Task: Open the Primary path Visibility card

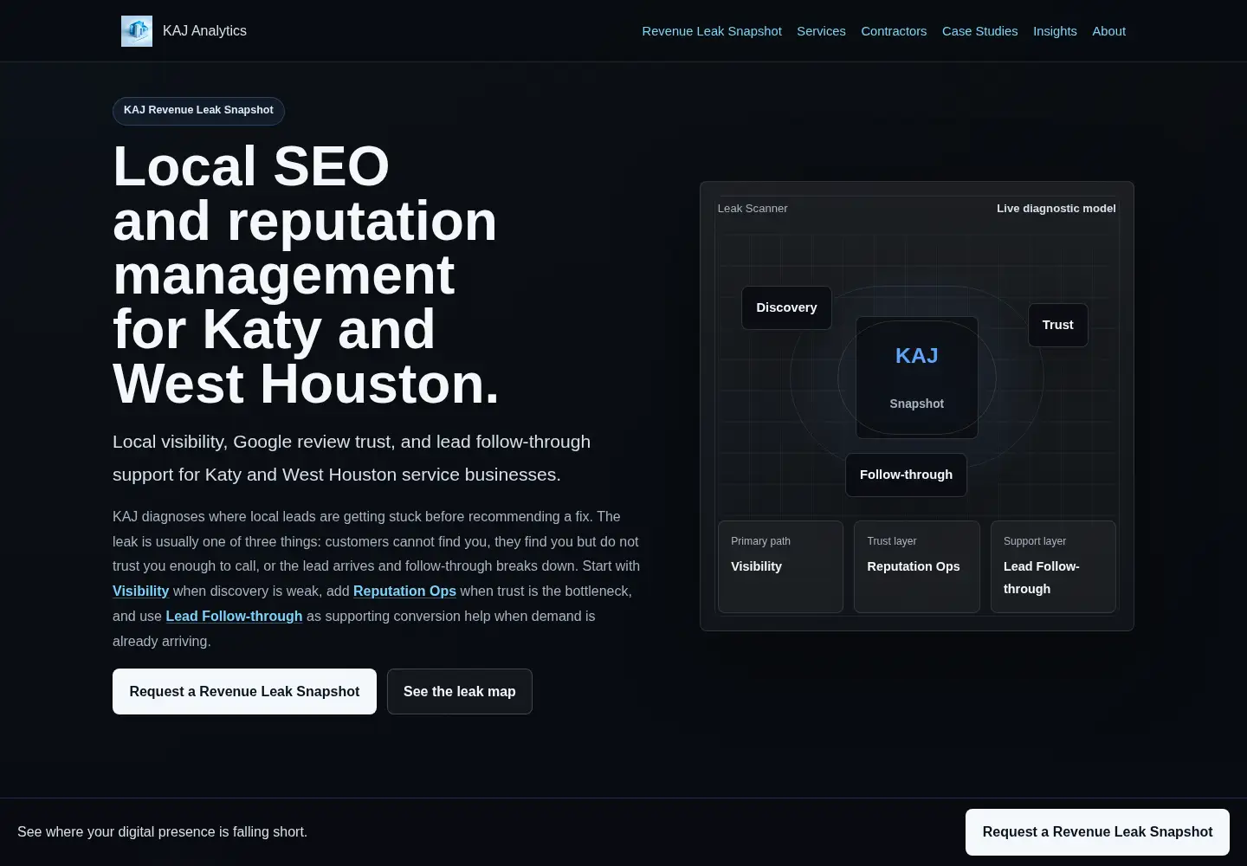Action: (x=780, y=566)
